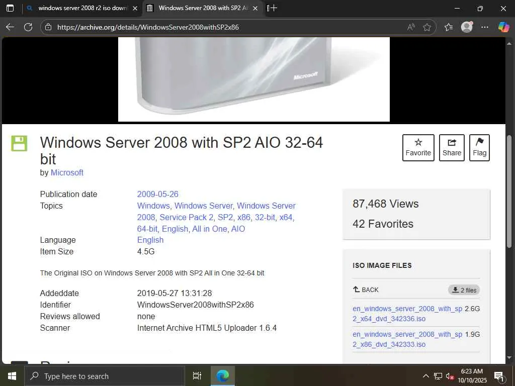Image resolution: width=515 pixels, height=386 pixels.
Task: Click the scrollbar down arrow
Action: pyautogui.click(x=509, y=357)
